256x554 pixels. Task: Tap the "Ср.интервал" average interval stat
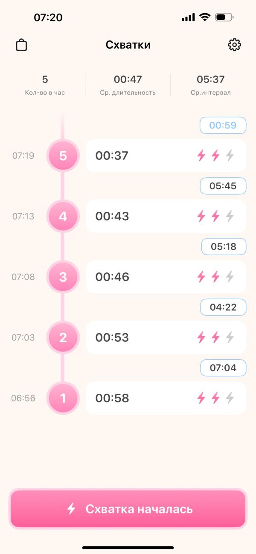point(211,85)
